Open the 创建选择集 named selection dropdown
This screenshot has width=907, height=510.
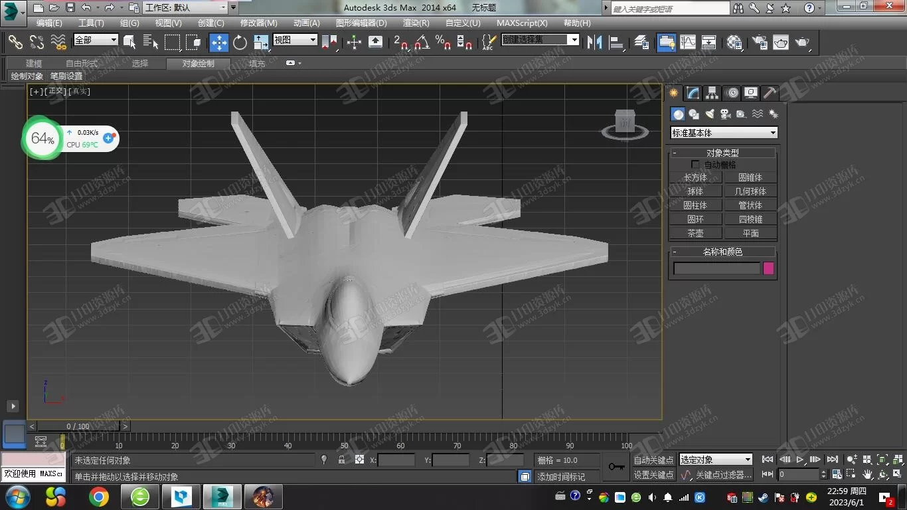coord(540,40)
